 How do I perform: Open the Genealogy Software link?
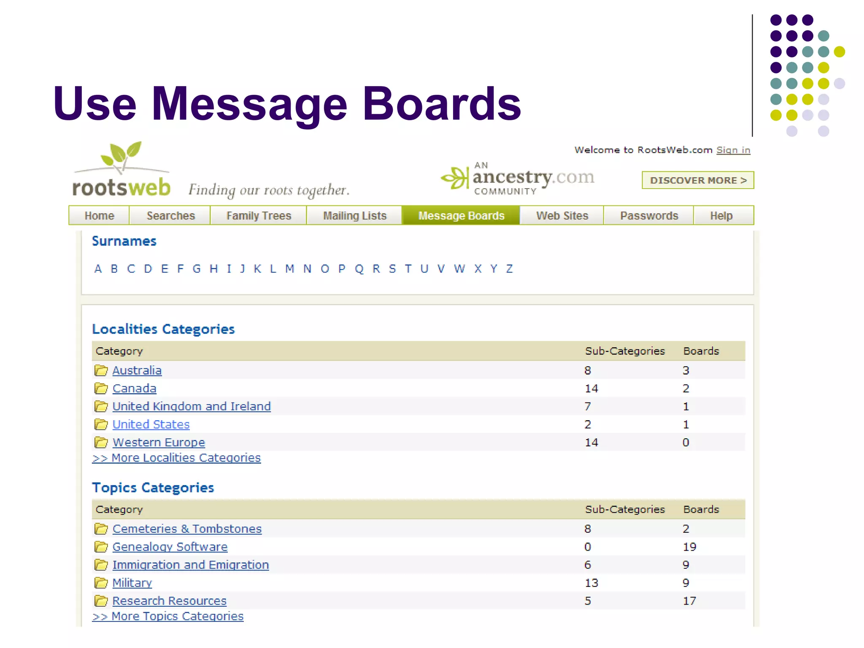(170, 547)
